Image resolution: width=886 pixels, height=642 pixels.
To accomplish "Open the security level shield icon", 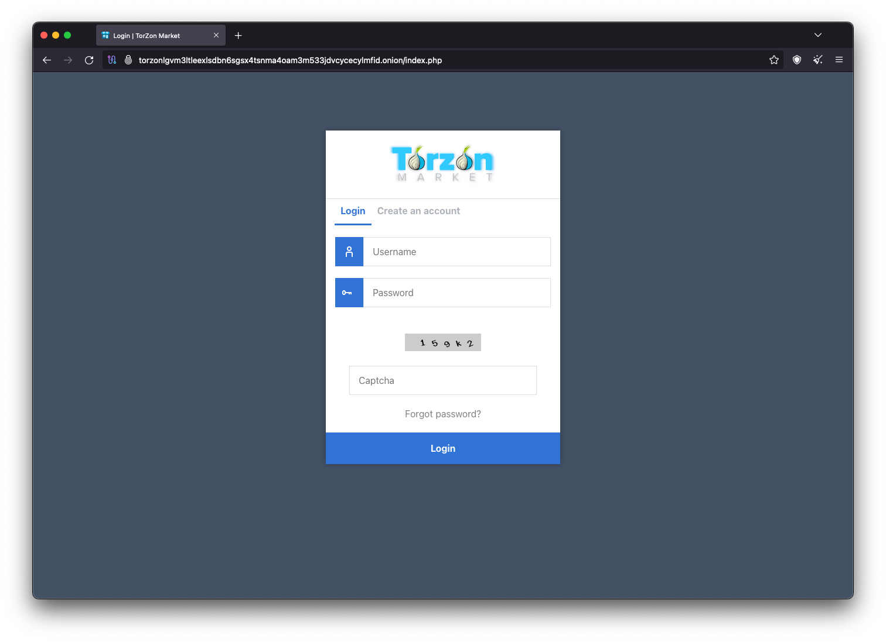I will click(797, 60).
